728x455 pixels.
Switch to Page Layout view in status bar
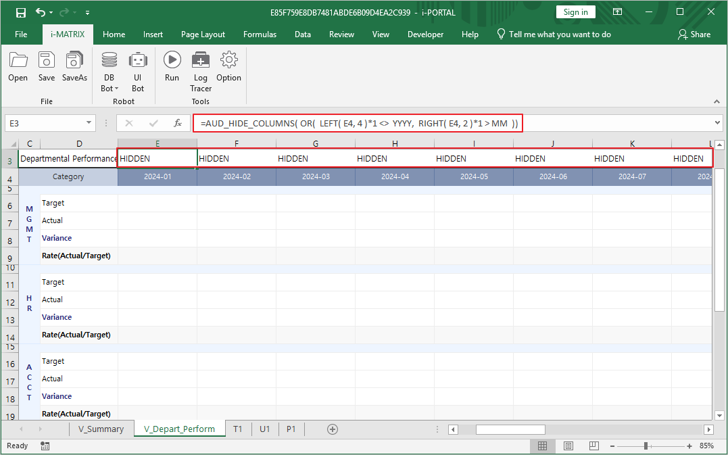pyautogui.click(x=568, y=446)
